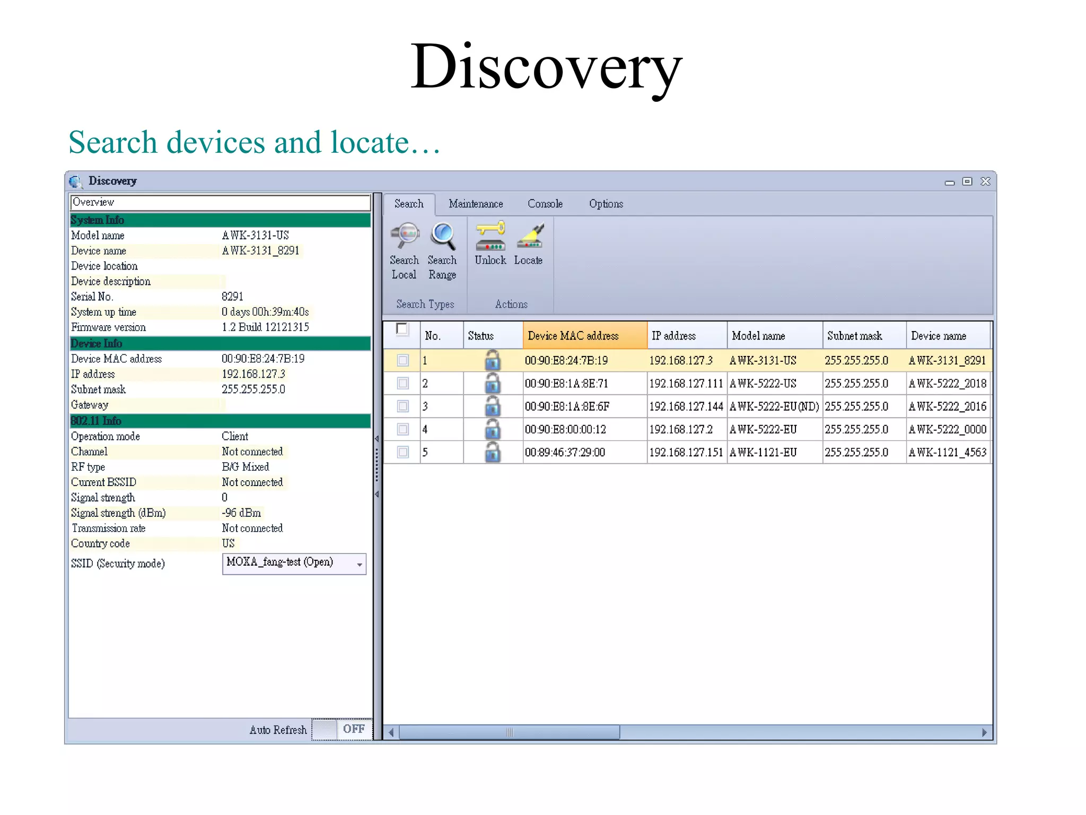Open the Maintenance tab

pos(476,204)
